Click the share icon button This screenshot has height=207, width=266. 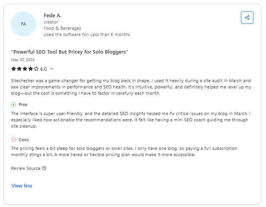247,18
